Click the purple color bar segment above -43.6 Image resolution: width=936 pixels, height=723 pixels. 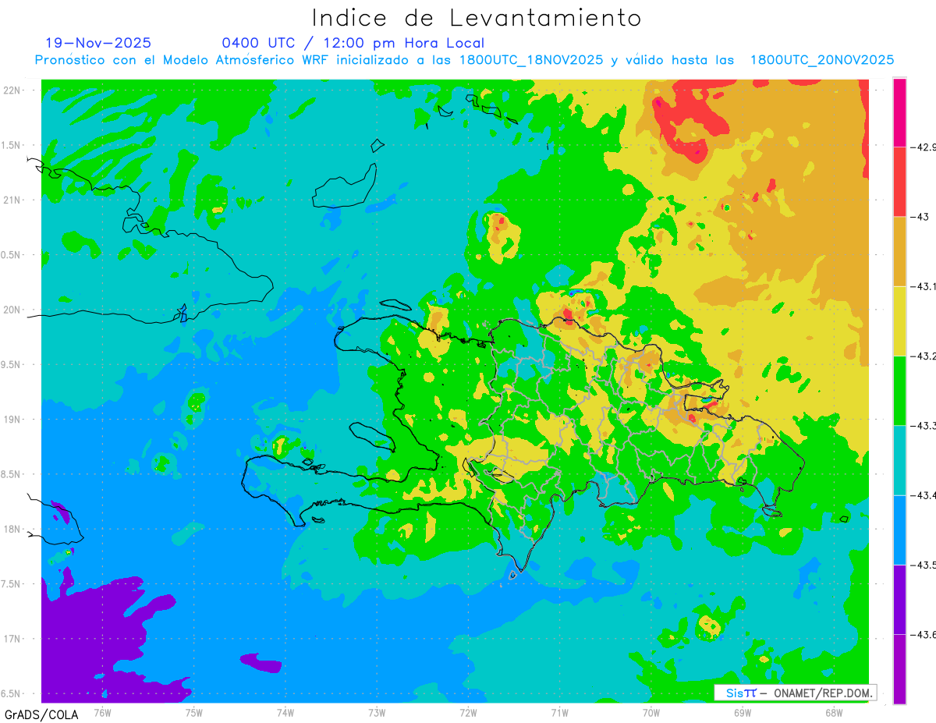pyautogui.click(x=899, y=600)
